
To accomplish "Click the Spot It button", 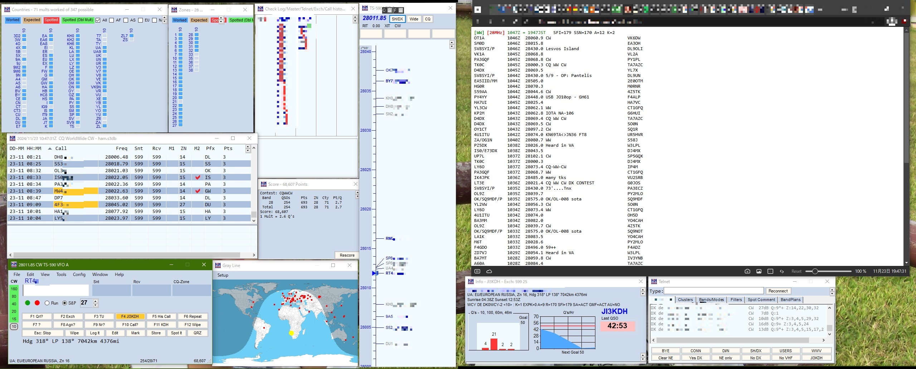I will tap(176, 333).
